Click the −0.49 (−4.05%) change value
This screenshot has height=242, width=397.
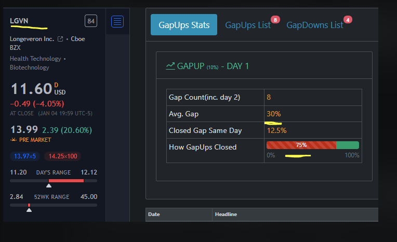[37, 104]
